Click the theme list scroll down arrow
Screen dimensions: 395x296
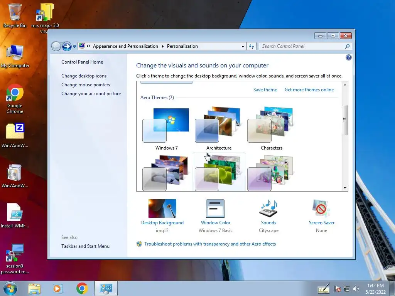click(344, 188)
